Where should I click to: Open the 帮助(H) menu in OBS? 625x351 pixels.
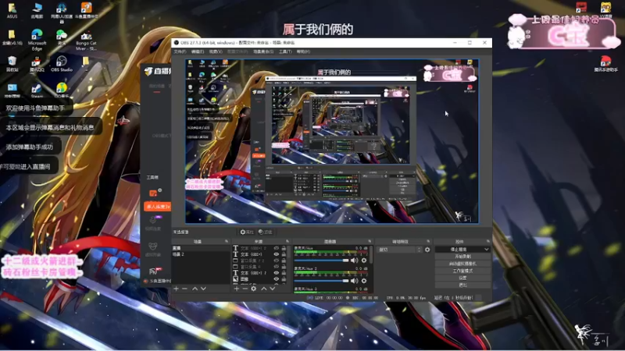click(x=303, y=51)
